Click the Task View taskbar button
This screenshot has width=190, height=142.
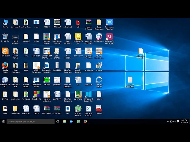58,121
